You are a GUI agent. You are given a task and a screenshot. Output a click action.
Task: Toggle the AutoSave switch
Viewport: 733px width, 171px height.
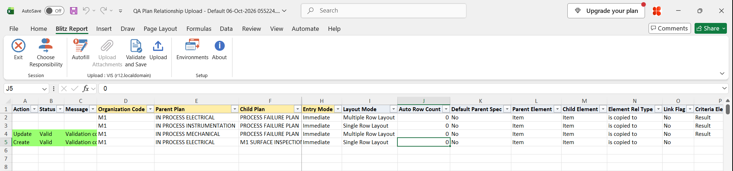[x=55, y=11]
